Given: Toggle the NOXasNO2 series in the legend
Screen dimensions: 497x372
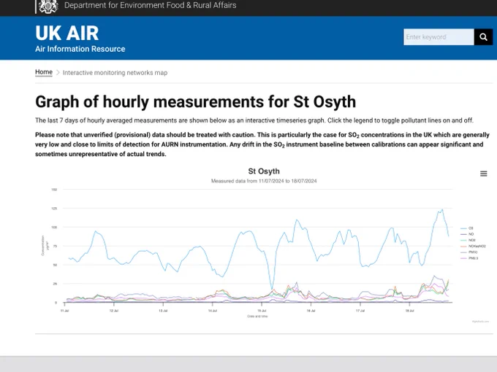Looking at the screenshot, I should click(473, 246).
